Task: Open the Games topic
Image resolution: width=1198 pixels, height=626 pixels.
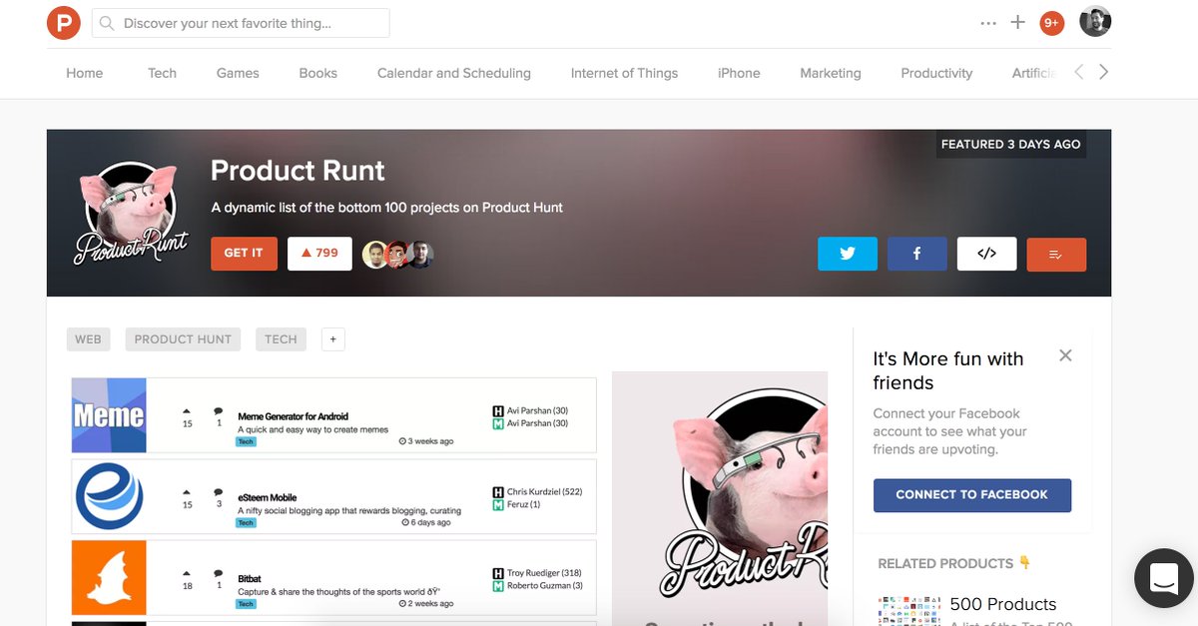Action: point(238,73)
